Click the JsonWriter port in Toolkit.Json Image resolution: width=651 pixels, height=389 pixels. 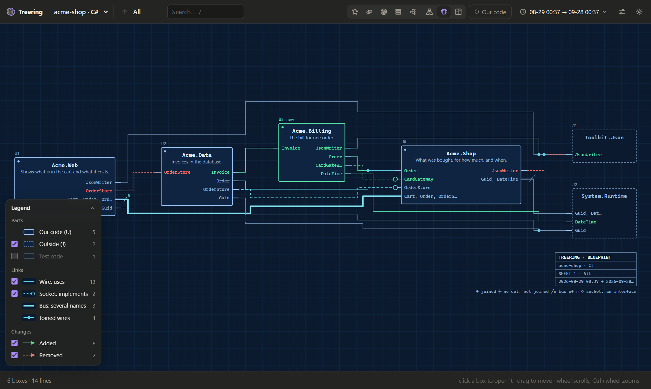pyautogui.click(x=588, y=155)
